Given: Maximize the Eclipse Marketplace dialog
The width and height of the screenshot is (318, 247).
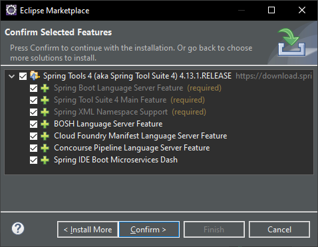Looking at the screenshot, I should (271, 10).
